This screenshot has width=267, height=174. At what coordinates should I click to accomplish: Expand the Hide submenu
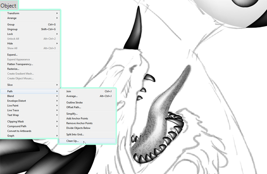[x=30, y=44]
